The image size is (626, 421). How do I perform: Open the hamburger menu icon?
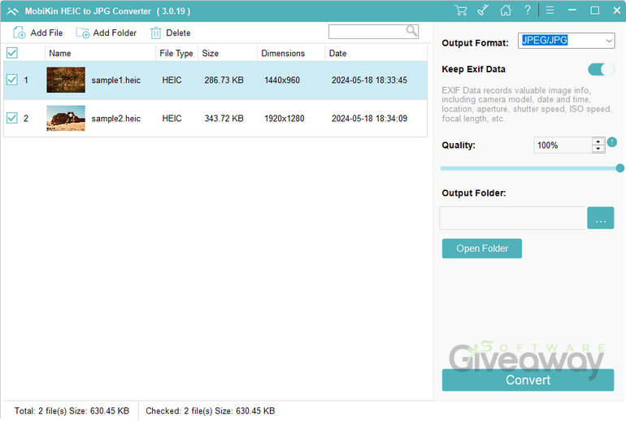coord(550,11)
